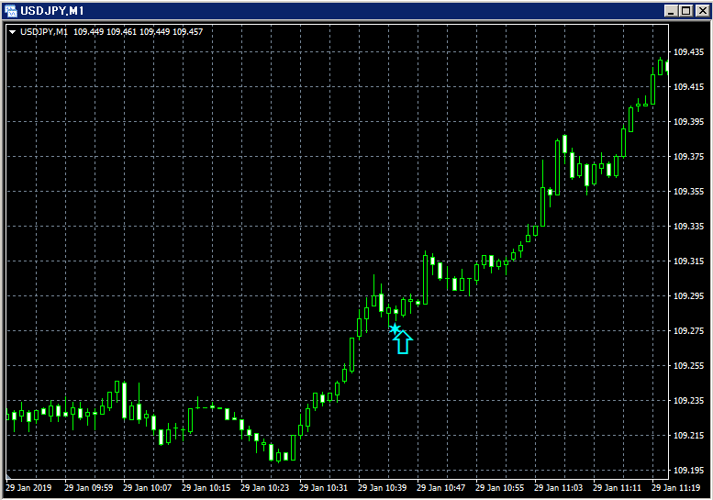Click price level 109.355 on scale
This screenshot has height=500, width=713.
(x=688, y=192)
